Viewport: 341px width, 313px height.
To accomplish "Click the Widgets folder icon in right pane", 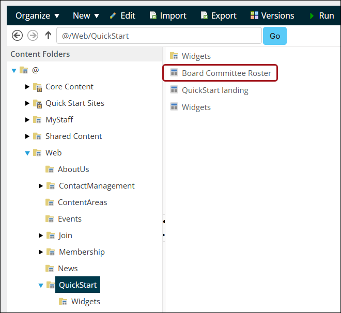I will pos(174,56).
